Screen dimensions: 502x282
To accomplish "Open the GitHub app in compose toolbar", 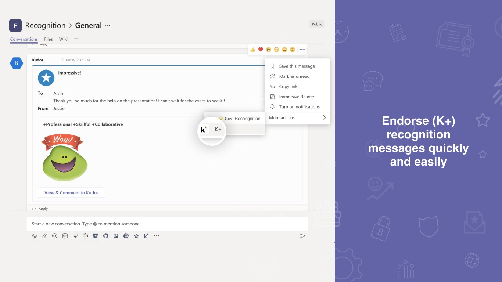I will coord(106,236).
